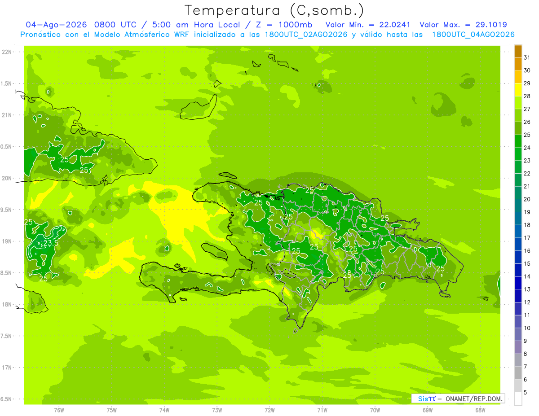Click longitude axis label "75W"

click(111, 410)
